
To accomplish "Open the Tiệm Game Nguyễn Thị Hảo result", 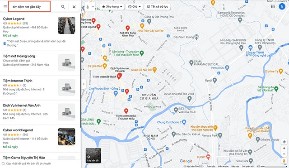I will [x=24, y=158].
